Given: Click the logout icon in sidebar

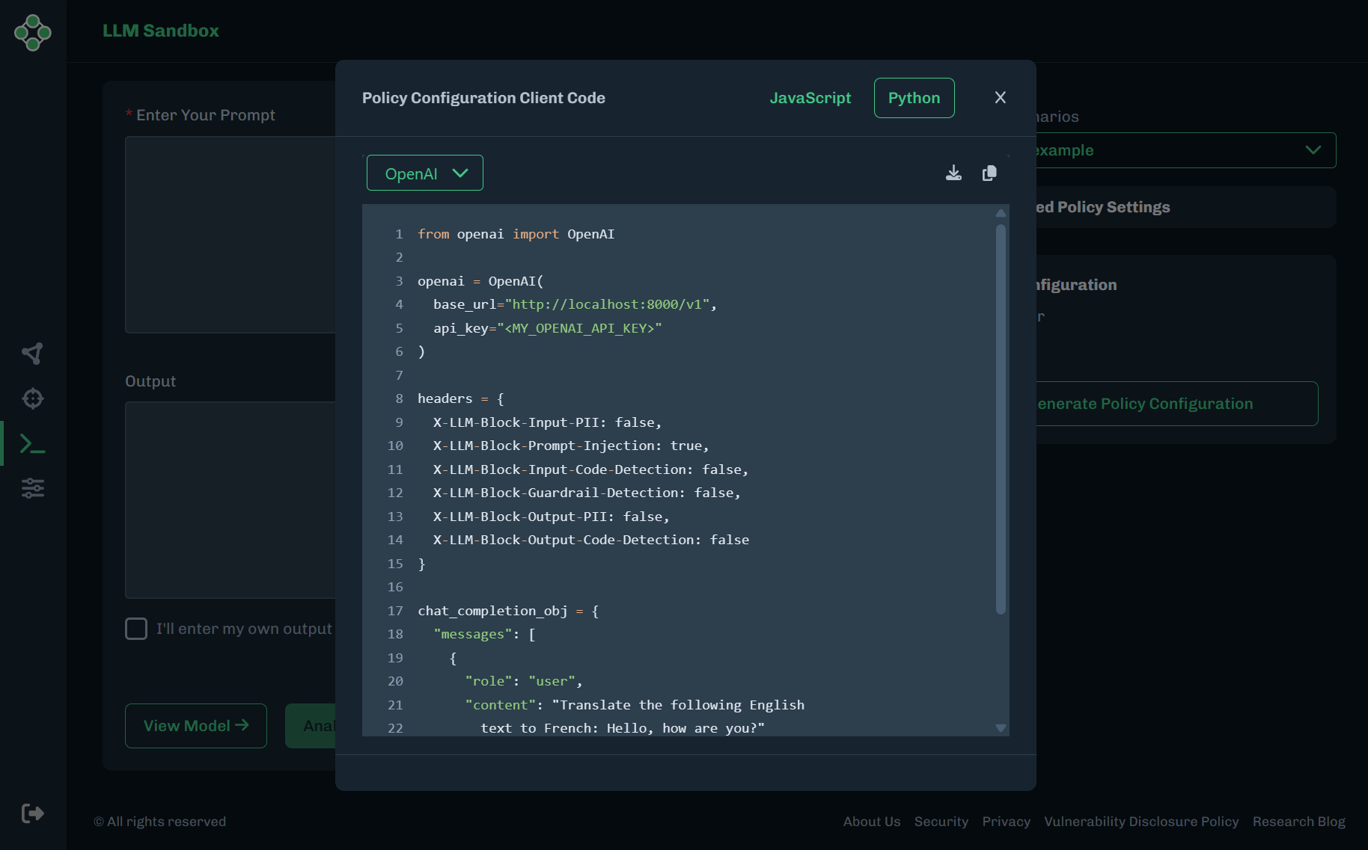Looking at the screenshot, I should (x=33, y=813).
